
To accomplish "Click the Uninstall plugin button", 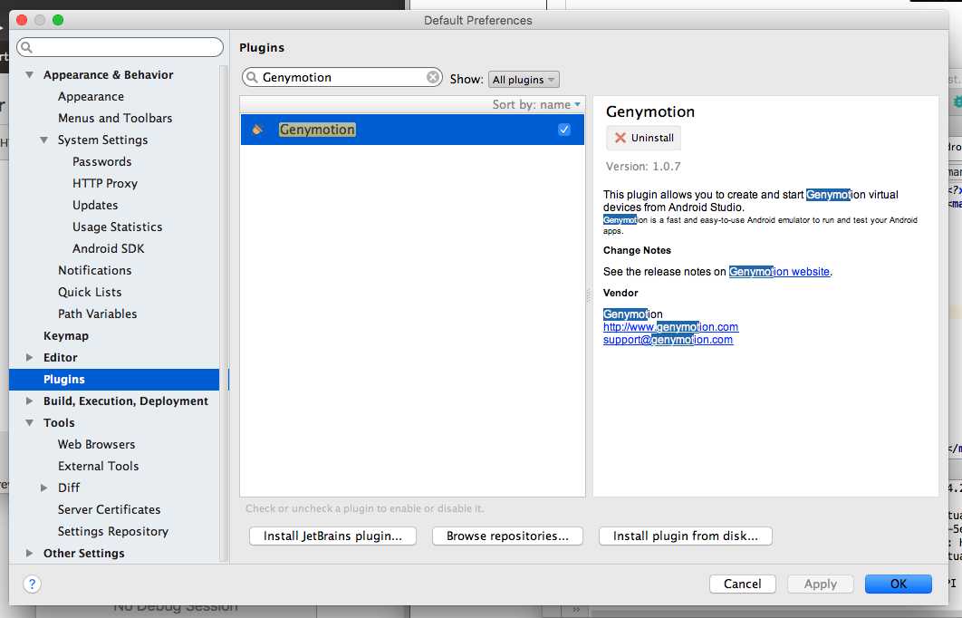I will pyautogui.click(x=643, y=138).
